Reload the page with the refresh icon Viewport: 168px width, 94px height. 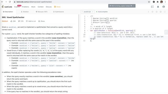click(x=10, y=2)
